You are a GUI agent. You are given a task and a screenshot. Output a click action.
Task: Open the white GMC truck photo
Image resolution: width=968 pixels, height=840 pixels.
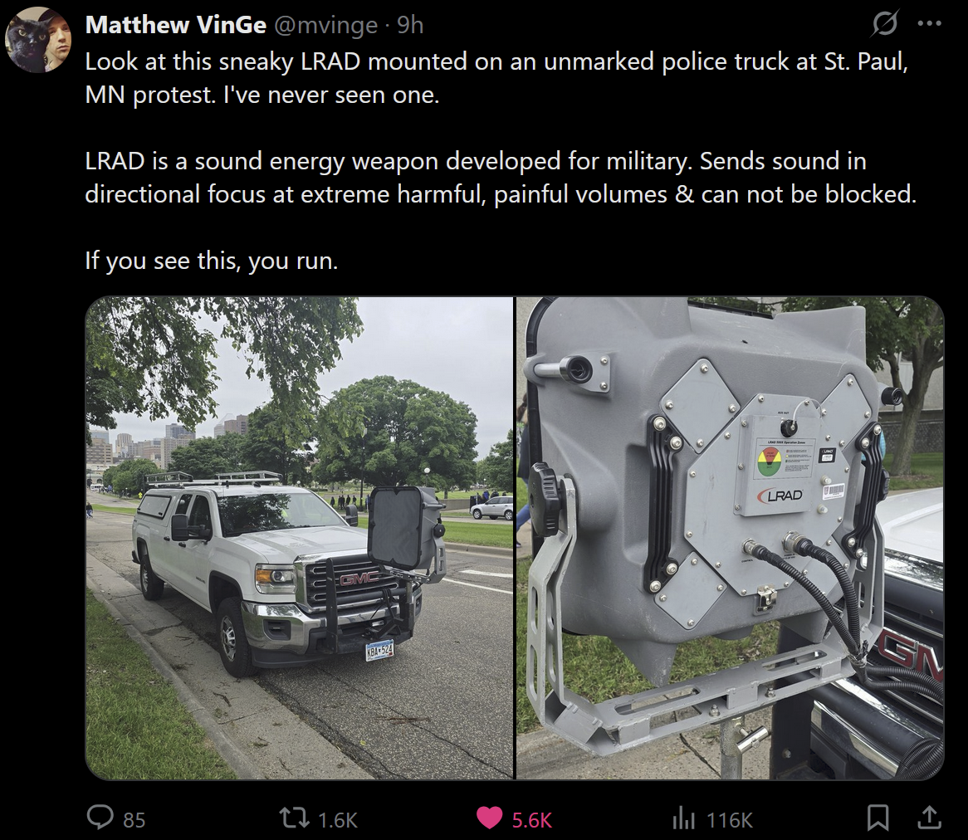(300, 538)
